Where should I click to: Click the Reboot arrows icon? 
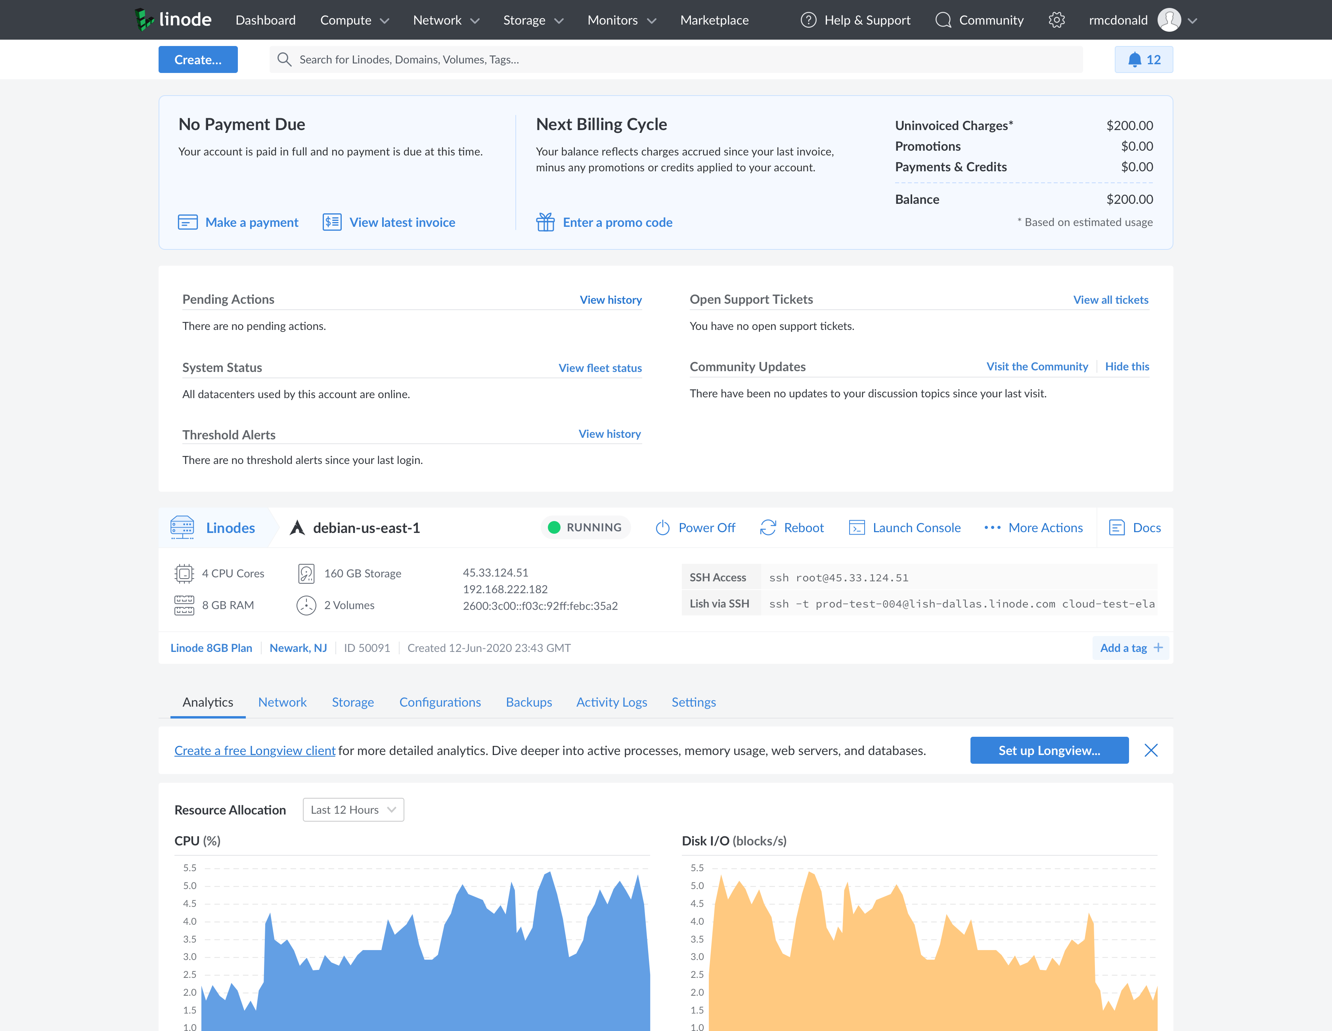tap(768, 528)
